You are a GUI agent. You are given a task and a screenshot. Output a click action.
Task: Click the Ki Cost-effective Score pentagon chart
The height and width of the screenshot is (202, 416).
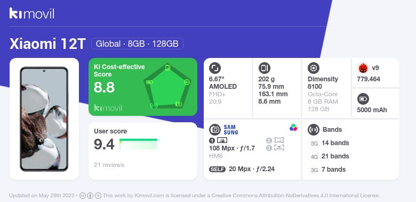pos(167,87)
